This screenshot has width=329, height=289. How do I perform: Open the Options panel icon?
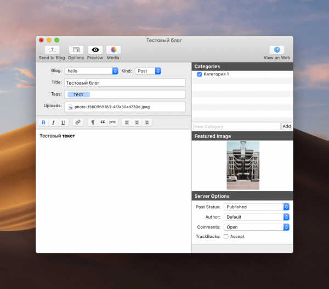[76, 50]
